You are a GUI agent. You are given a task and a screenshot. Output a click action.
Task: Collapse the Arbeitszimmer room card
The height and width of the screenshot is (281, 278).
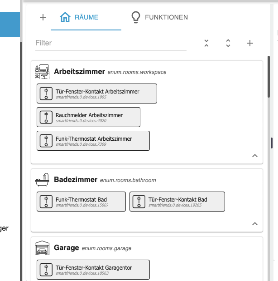pos(255,156)
